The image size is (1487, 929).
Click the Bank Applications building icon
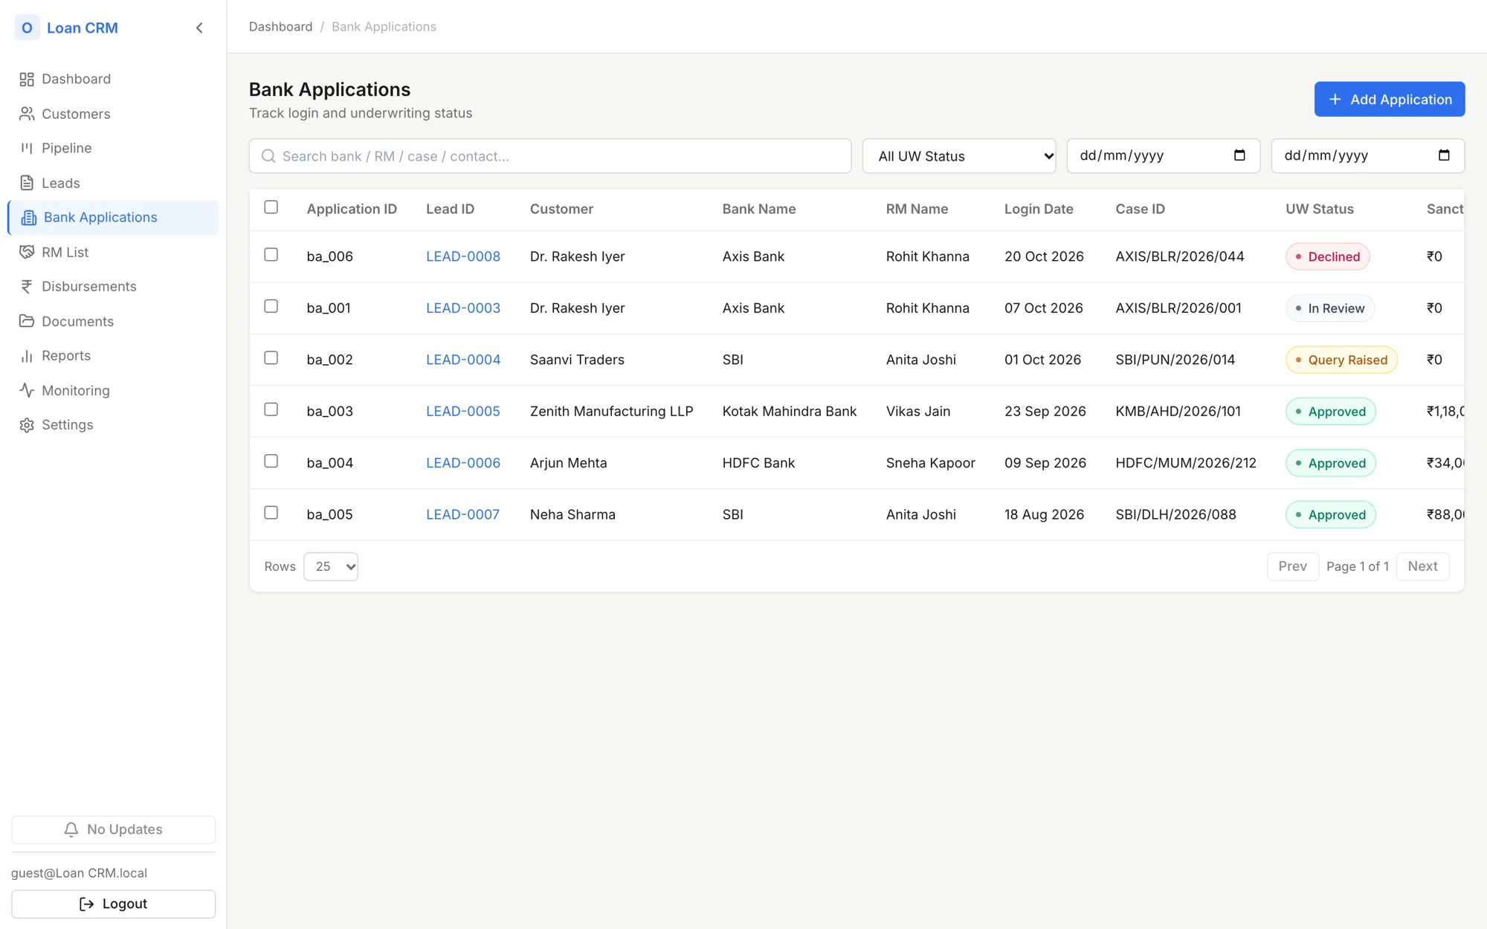29,218
